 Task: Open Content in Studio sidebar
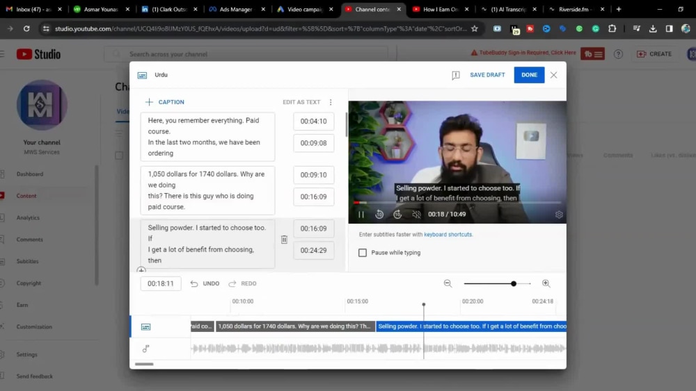(26, 196)
